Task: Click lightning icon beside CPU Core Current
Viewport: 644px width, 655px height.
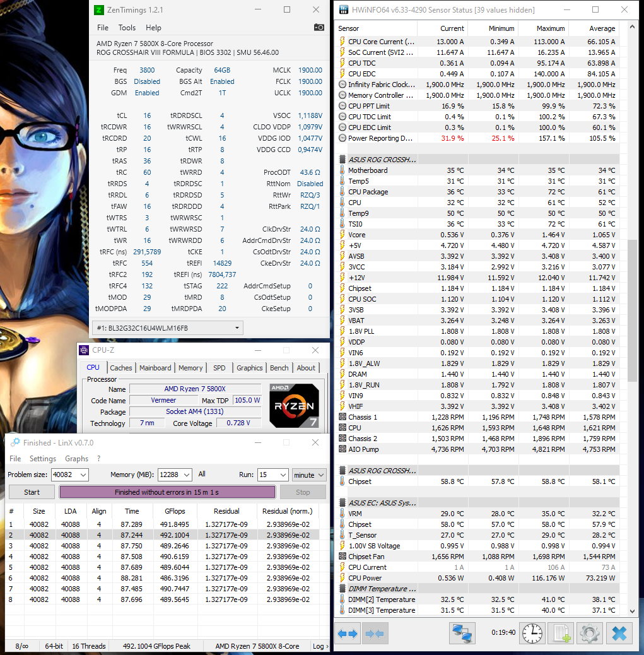Action: [342, 42]
